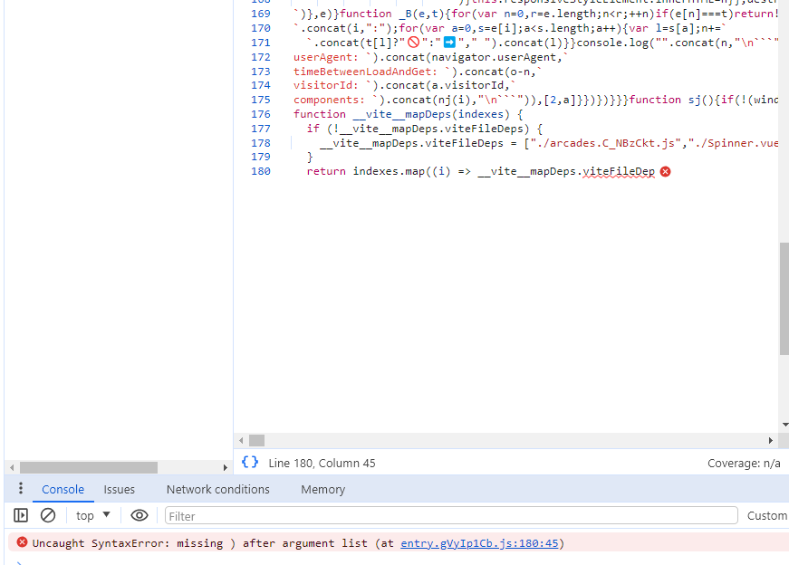Open the Network conditions tab
789x565 pixels.
218,489
